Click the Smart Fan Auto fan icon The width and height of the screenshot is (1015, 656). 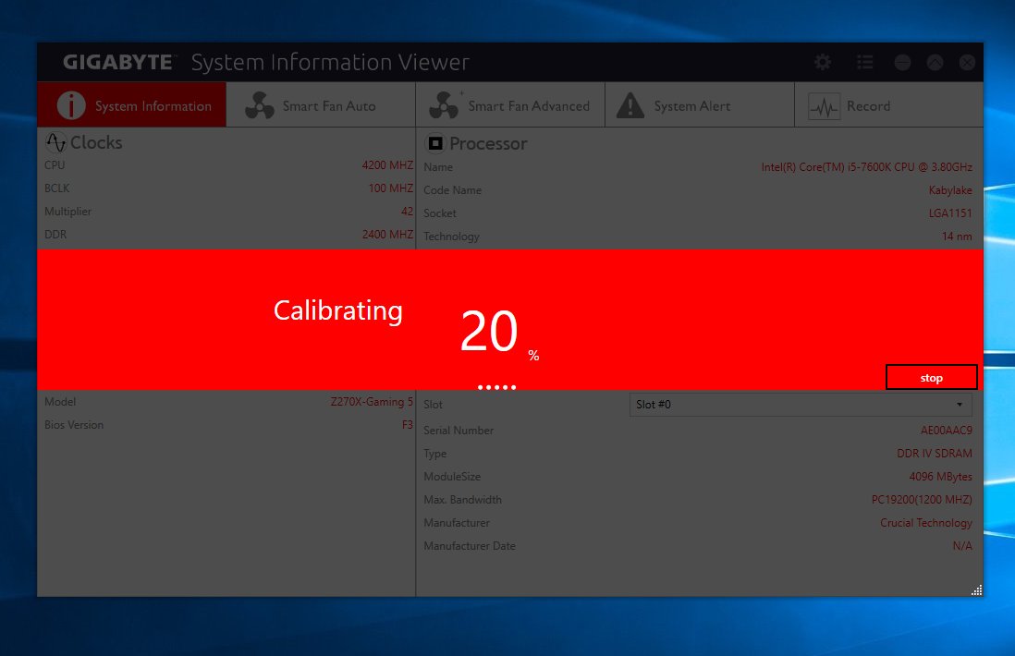260,105
